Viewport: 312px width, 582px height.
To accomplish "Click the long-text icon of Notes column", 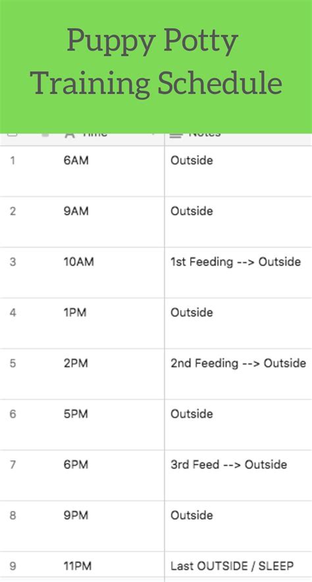I will click(176, 135).
